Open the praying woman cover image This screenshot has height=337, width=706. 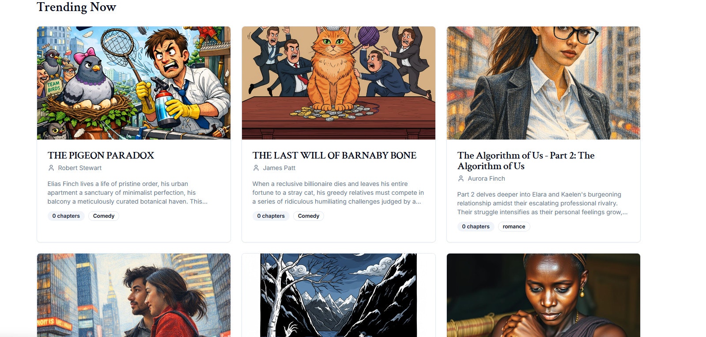tap(544, 295)
